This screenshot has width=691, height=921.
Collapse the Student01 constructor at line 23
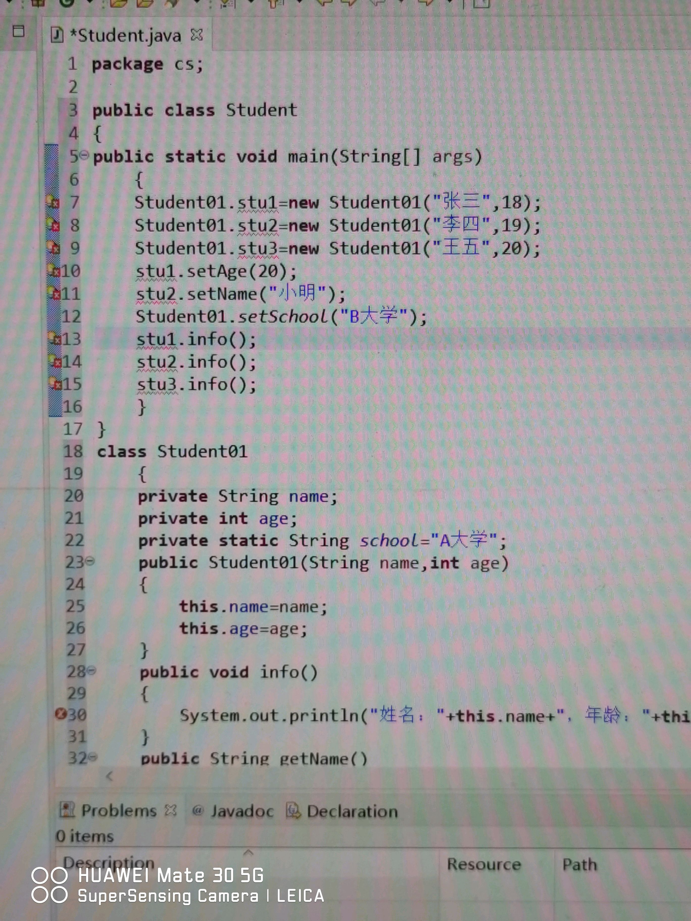[x=90, y=561]
